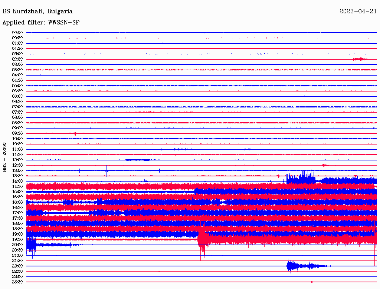Click the 02:00 time label
This screenshot has height=289, width=380.
[x=17, y=54]
